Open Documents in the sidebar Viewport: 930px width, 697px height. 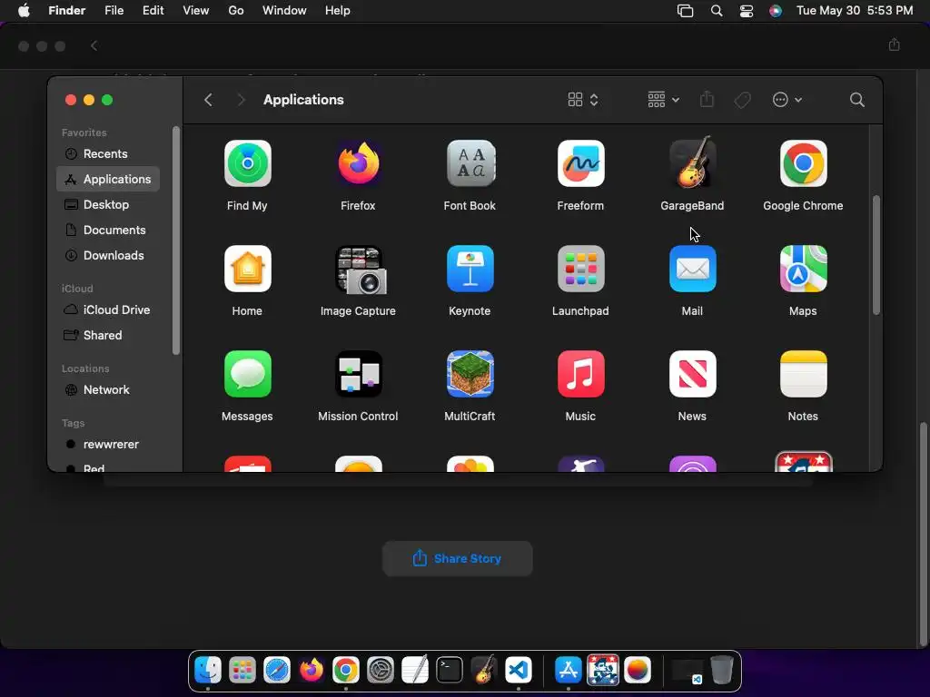108,230
